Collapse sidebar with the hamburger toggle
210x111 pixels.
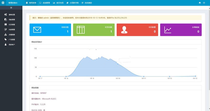11,8
